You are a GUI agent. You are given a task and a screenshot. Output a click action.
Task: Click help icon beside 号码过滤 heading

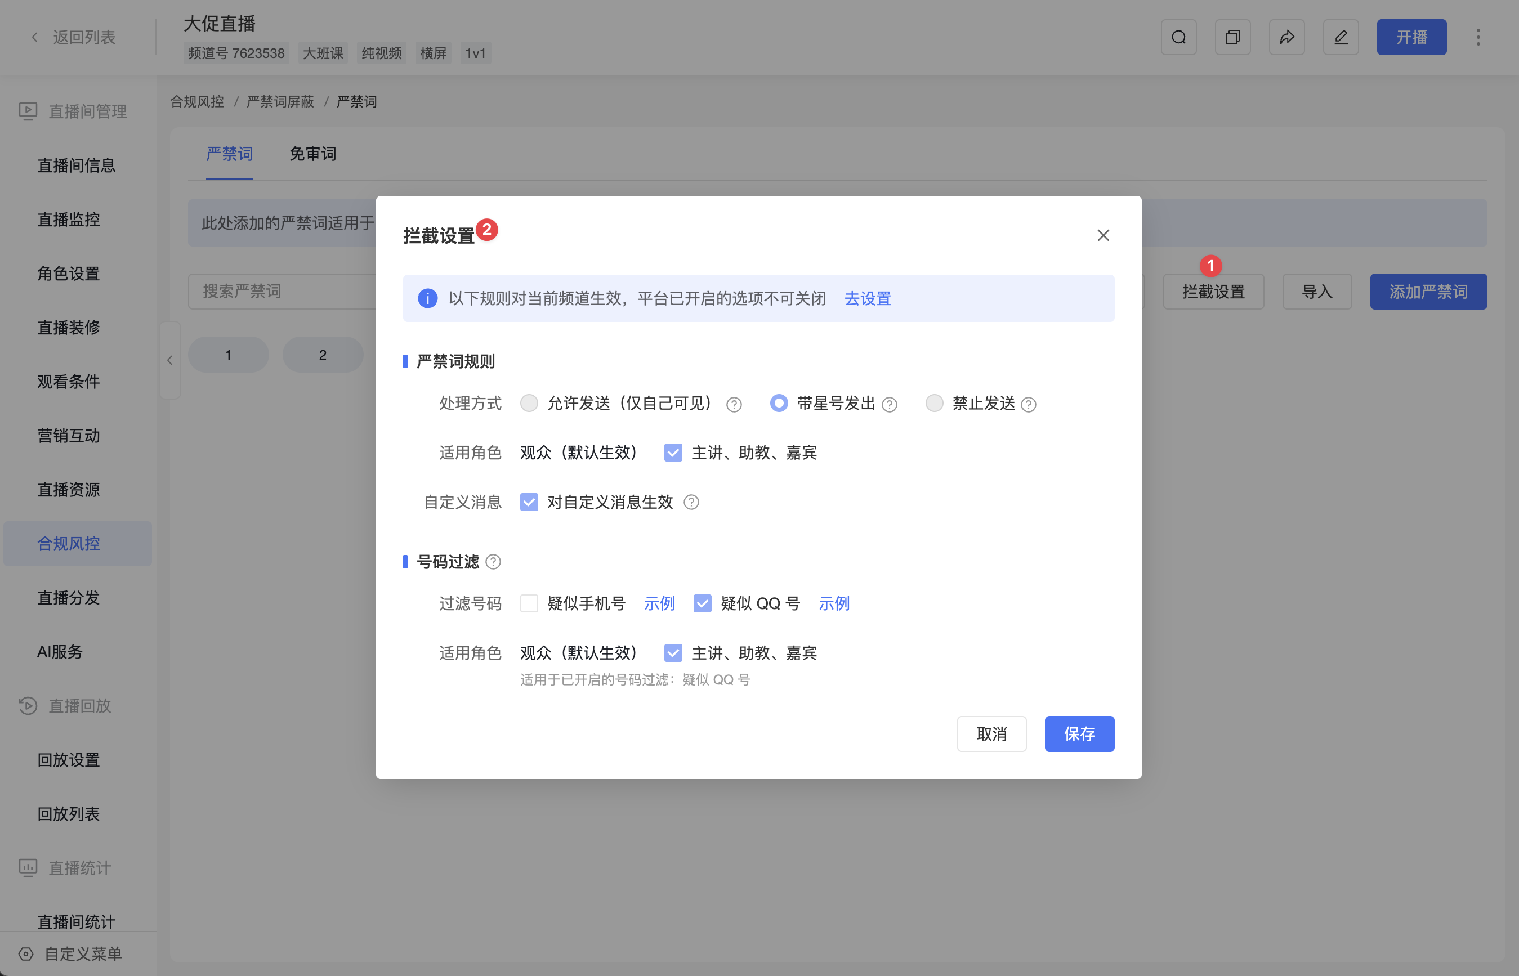(493, 562)
